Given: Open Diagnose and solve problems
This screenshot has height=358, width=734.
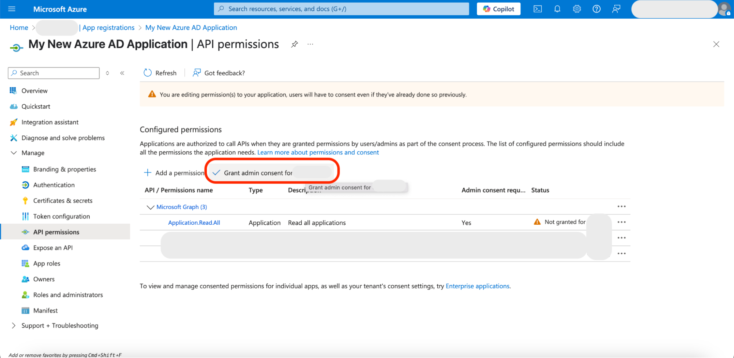Looking at the screenshot, I should (63, 138).
